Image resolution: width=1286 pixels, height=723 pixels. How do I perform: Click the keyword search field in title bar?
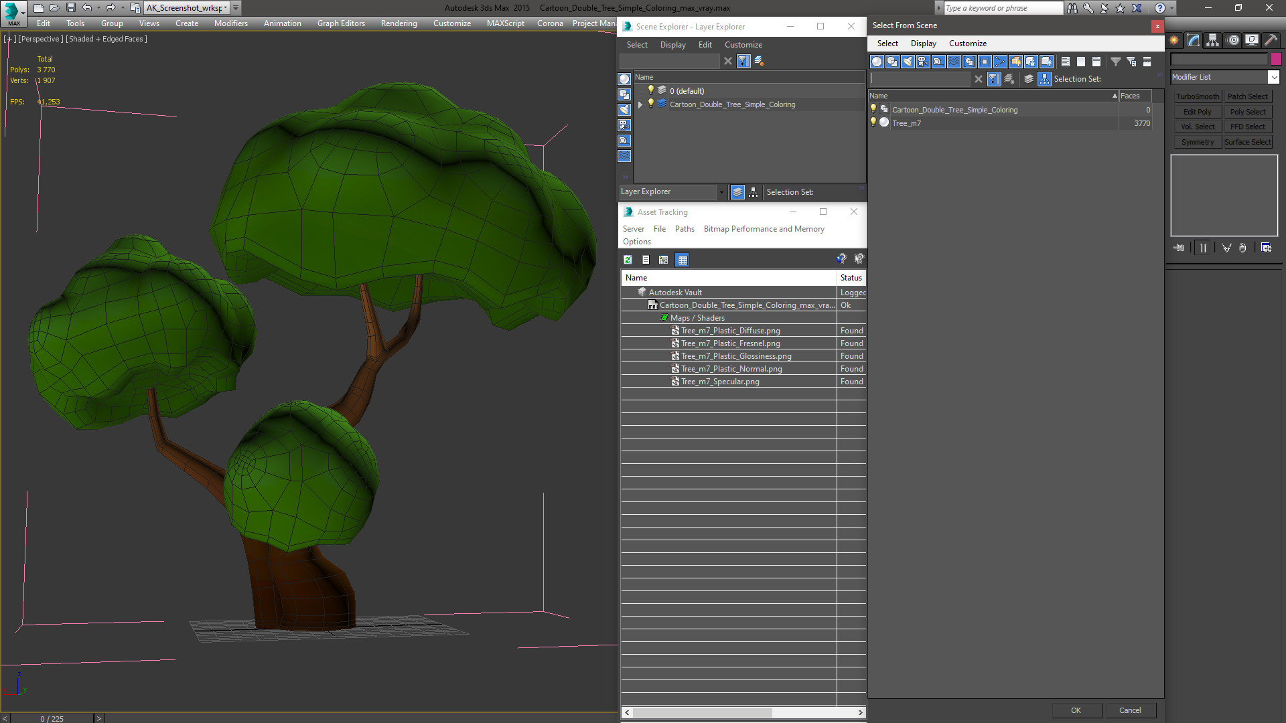pyautogui.click(x=1003, y=8)
